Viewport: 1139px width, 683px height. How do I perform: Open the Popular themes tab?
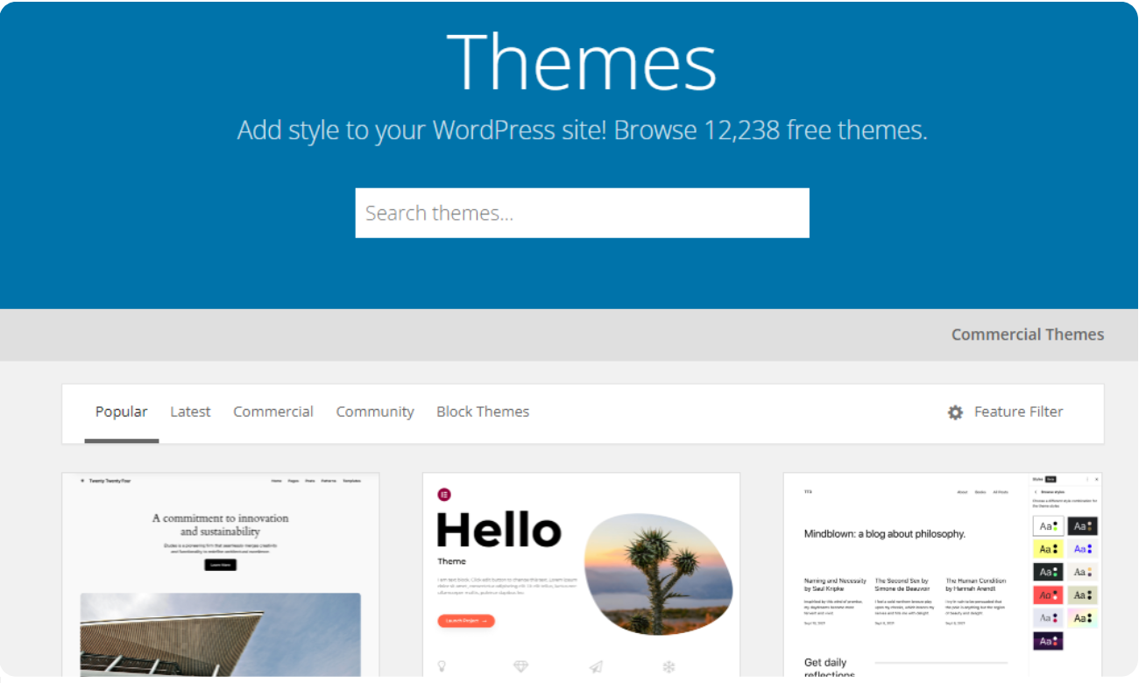[x=121, y=412]
